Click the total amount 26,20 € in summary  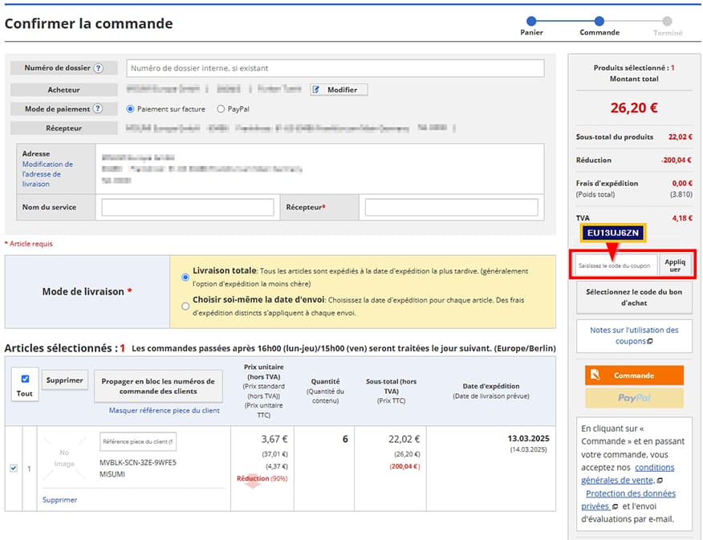point(634,108)
